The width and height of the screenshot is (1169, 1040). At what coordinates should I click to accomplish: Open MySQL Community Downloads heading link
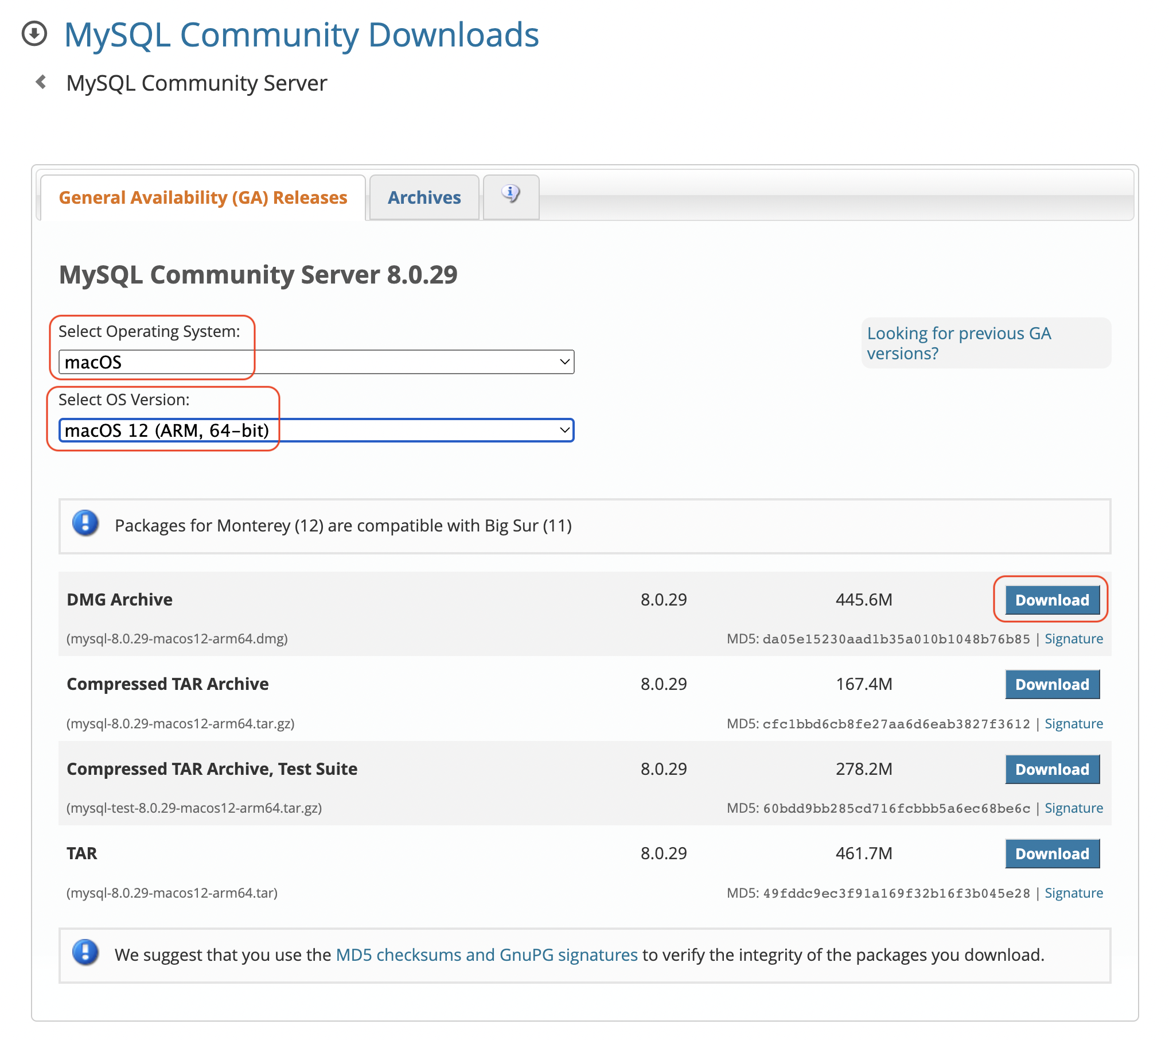point(302,35)
